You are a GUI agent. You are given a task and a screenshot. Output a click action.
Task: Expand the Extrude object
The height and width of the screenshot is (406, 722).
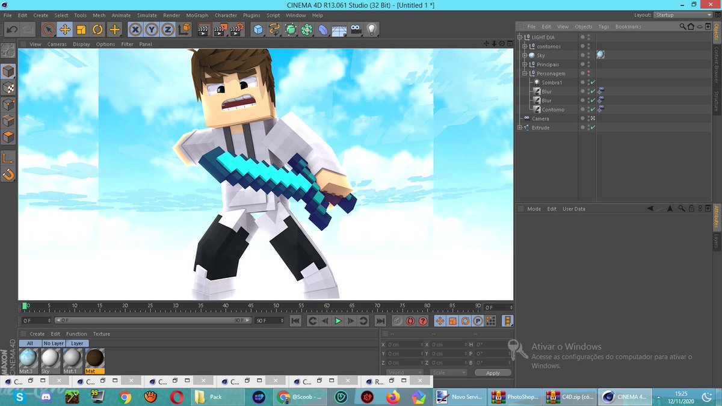click(520, 128)
